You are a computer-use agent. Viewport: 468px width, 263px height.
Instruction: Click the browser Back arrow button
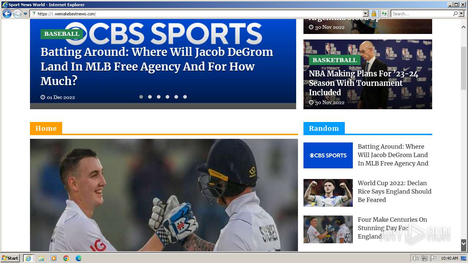7,14
